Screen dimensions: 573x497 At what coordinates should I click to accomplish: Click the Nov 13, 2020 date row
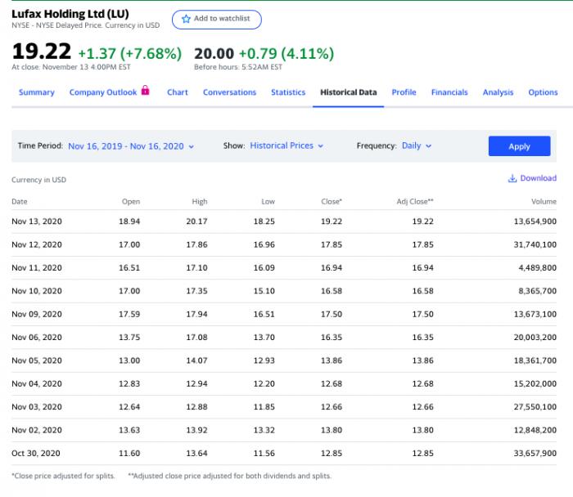(x=37, y=222)
